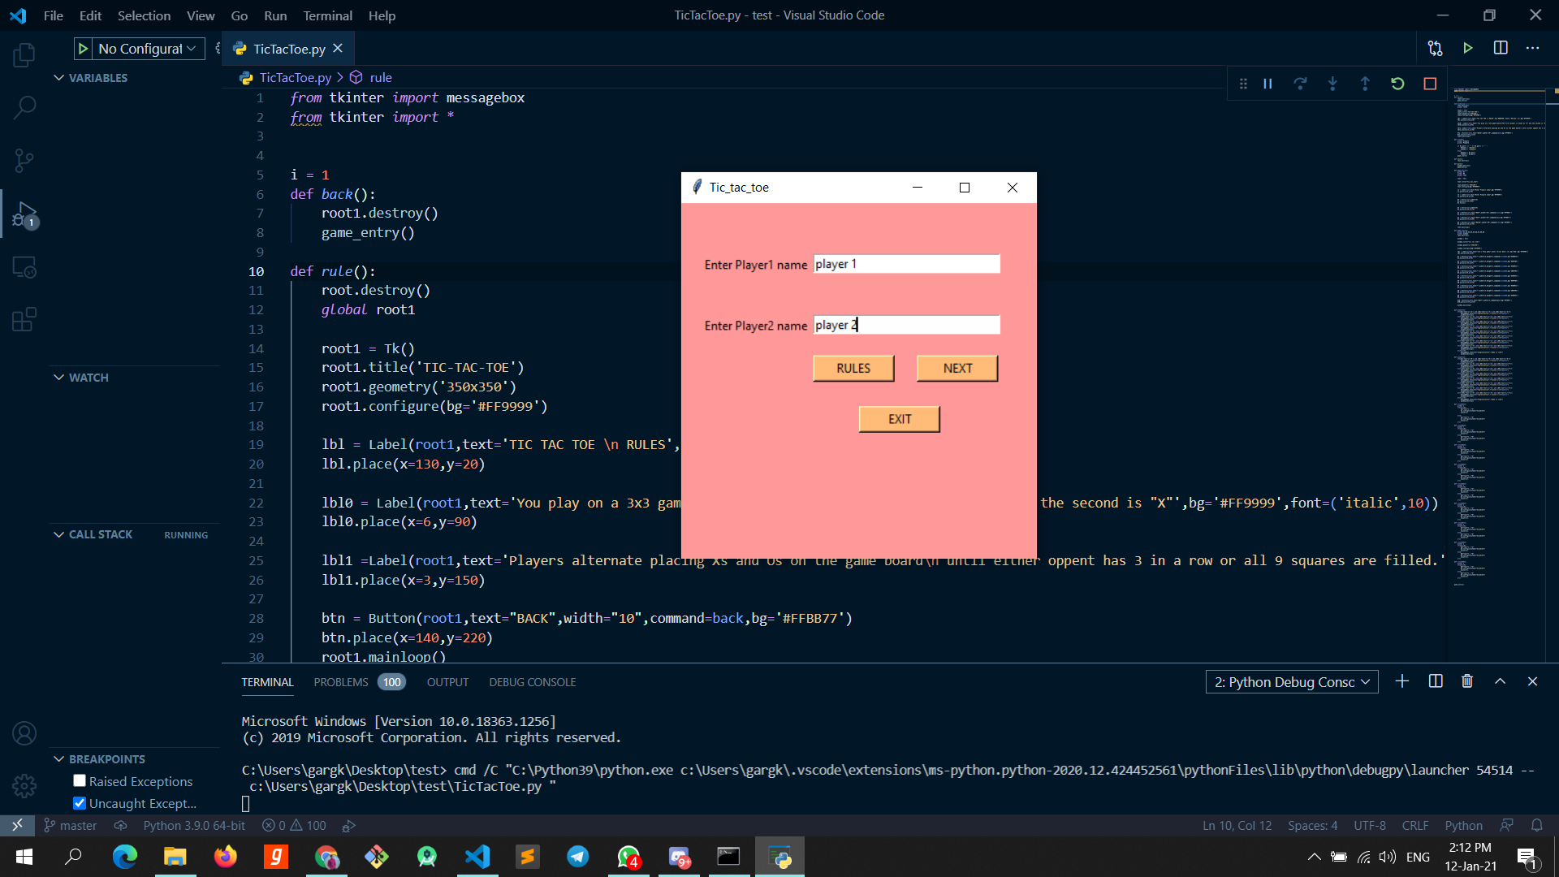The width and height of the screenshot is (1559, 877).
Task: Open Search view in activity bar
Action: tap(24, 107)
